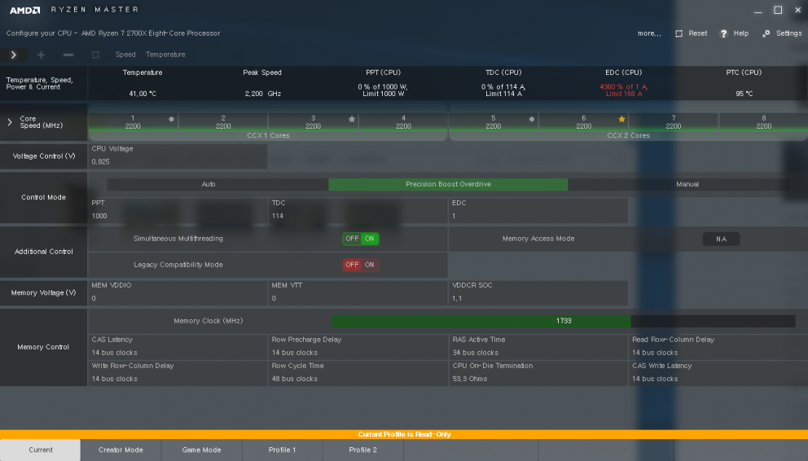Click the plus add icon in toolbar
The image size is (808, 461).
tap(42, 55)
